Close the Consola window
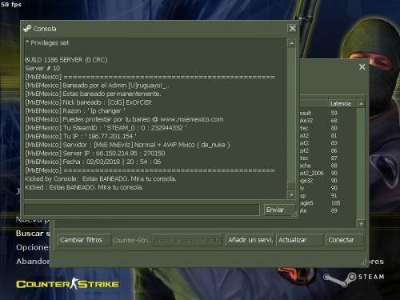 click(x=293, y=28)
